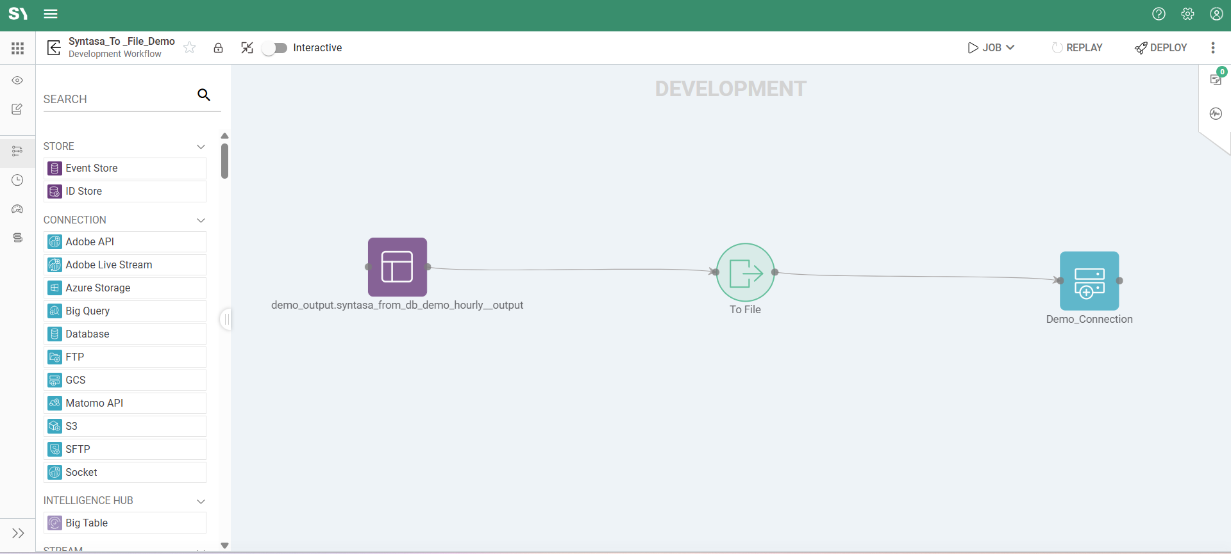Open the hamburger main menu
This screenshot has width=1231, height=554.
click(x=51, y=14)
